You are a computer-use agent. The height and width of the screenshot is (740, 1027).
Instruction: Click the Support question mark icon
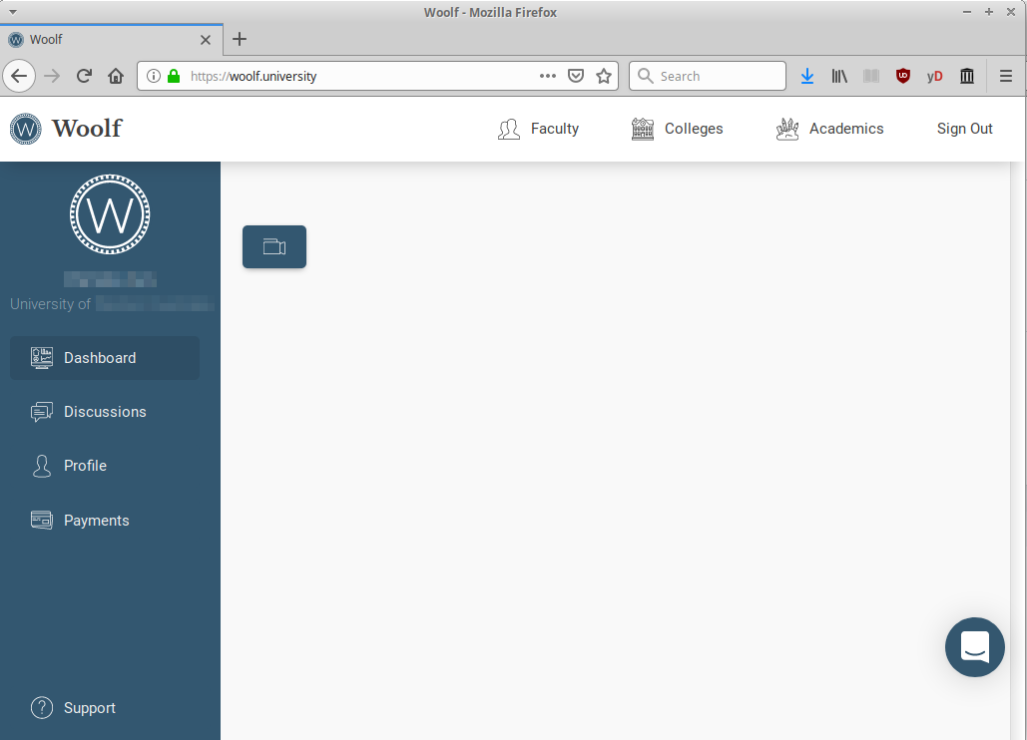pos(42,708)
